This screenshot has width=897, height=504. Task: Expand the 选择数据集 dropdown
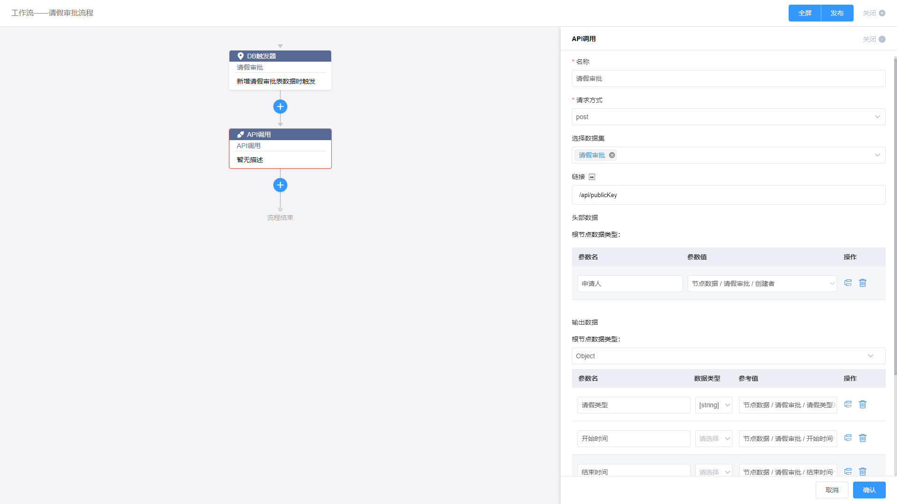click(x=877, y=155)
